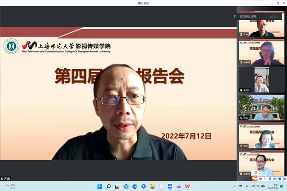The image size is (287, 191).
Task: Click the Tencent Meeting taskbar icon
Action: [170, 186]
